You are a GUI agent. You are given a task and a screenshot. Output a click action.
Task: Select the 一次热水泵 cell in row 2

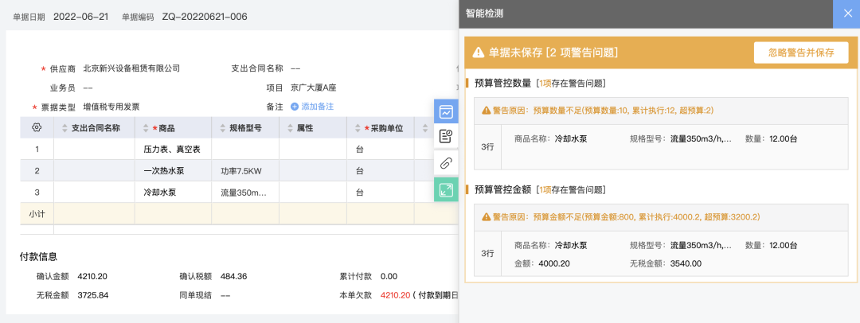coord(162,171)
